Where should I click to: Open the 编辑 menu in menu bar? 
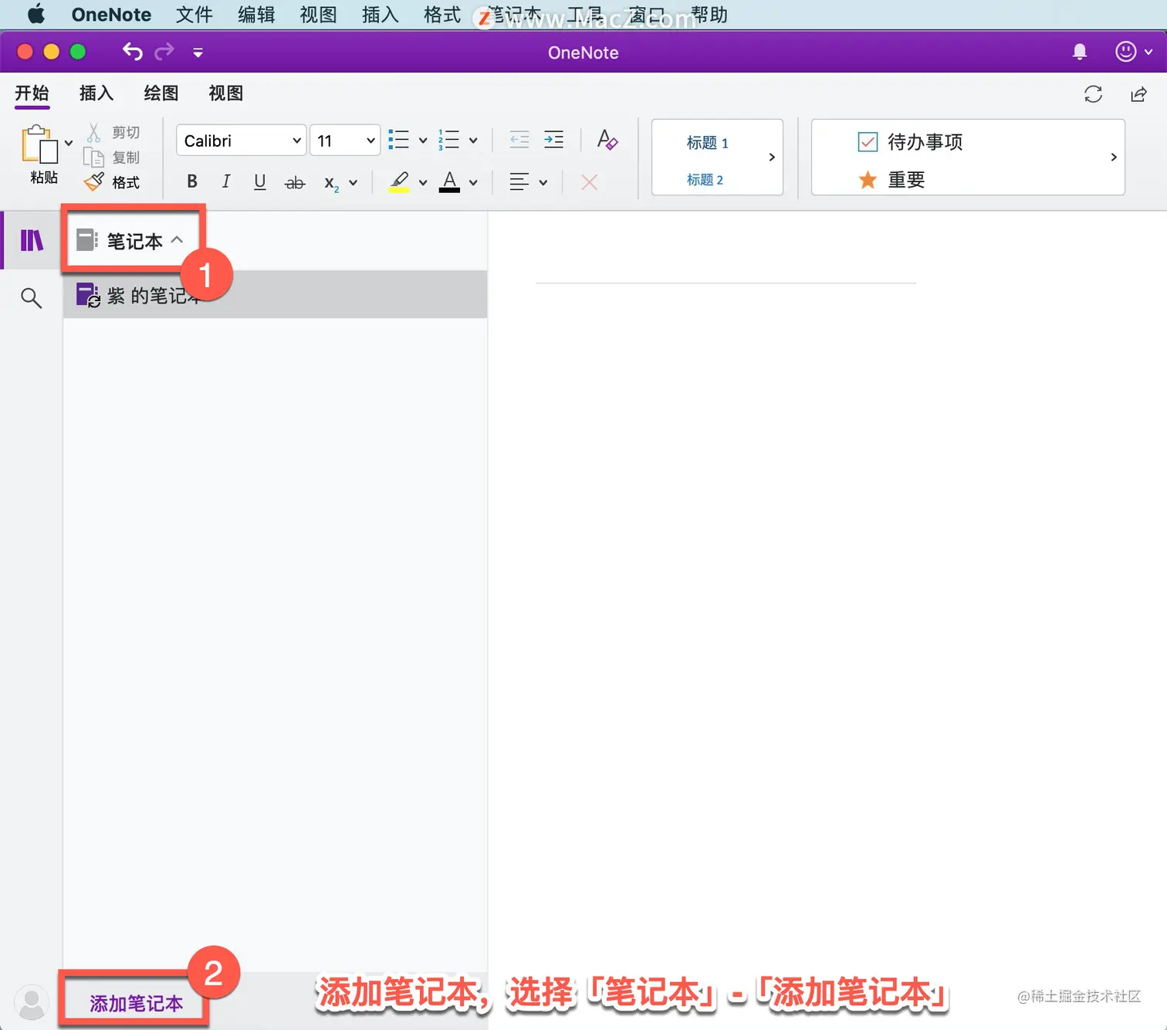(x=256, y=15)
